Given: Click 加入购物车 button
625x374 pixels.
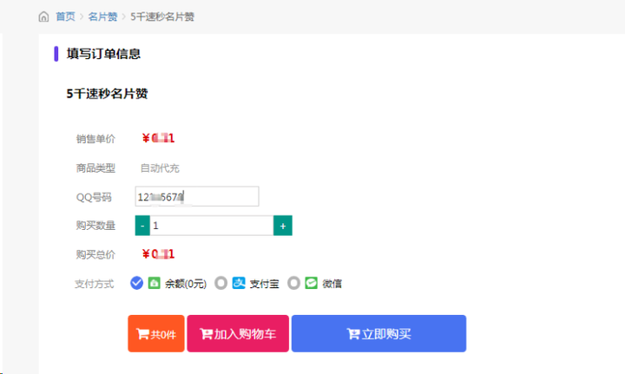Looking at the screenshot, I should pyautogui.click(x=238, y=333).
